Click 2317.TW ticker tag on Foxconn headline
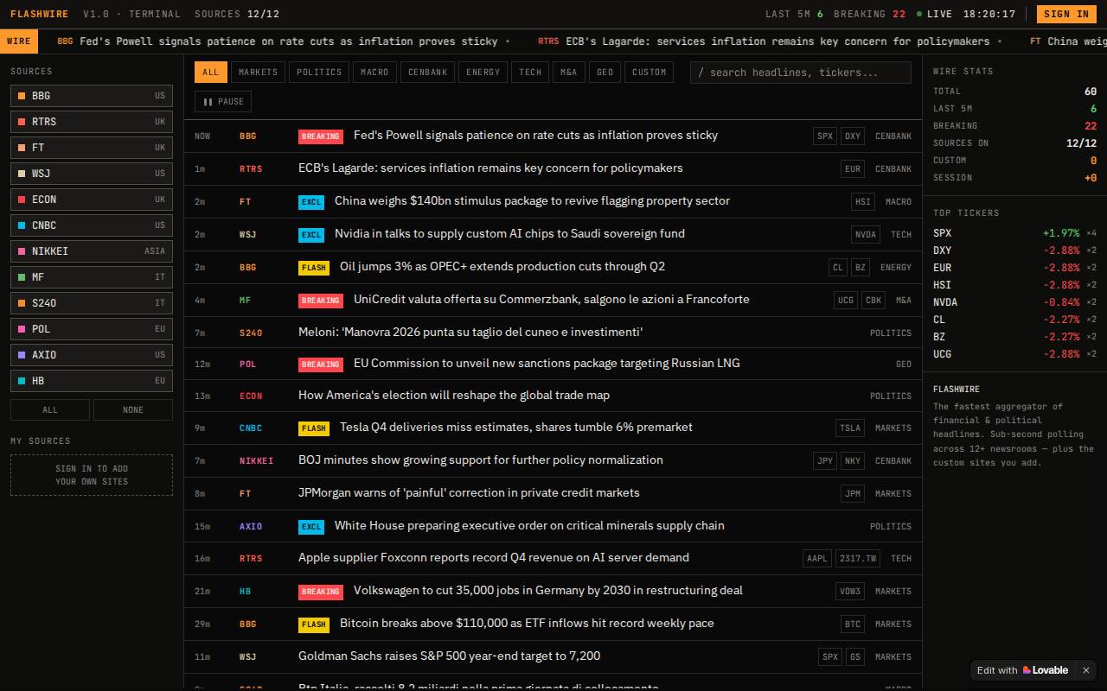Image resolution: width=1107 pixels, height=691 pixels. click(858, 559)
